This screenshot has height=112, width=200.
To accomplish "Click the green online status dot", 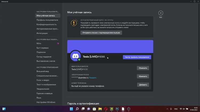I will [x=79, y=60].
